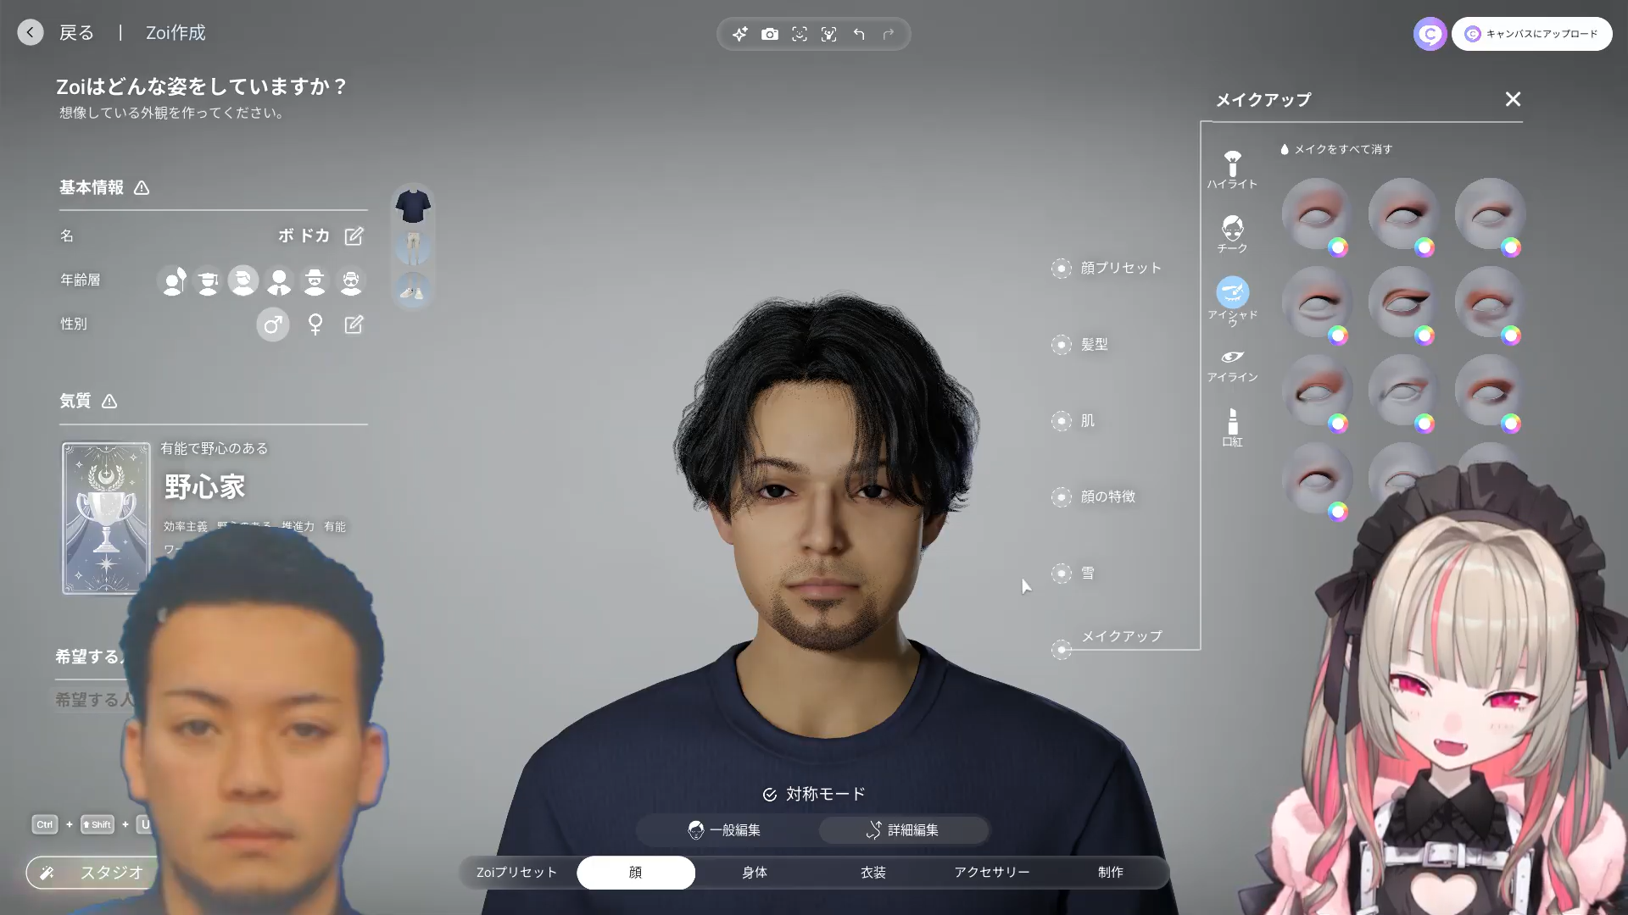The height and width of the screenshot is (915, 1628).
Task: Open the 肌 skin section
Action: (1073, 421)
